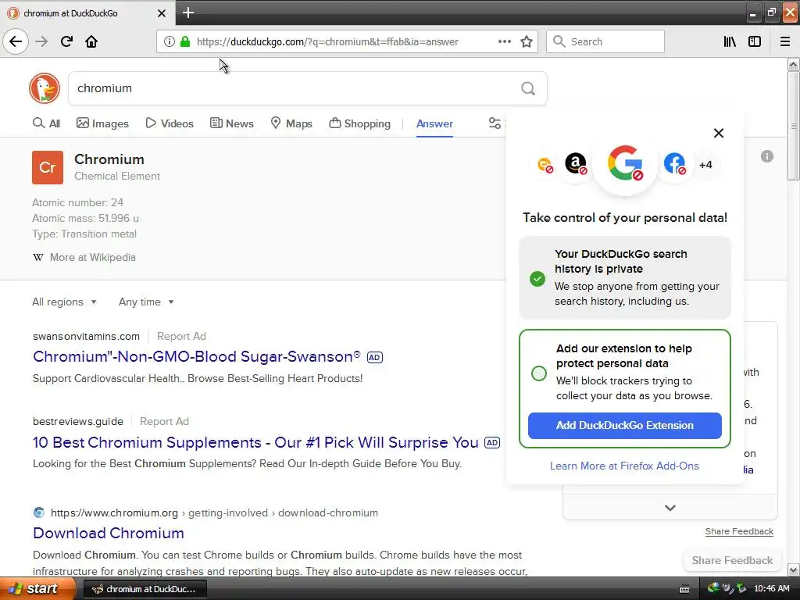Switch to the Images tab
Screen dimensions: 800x600
(102, 123)
